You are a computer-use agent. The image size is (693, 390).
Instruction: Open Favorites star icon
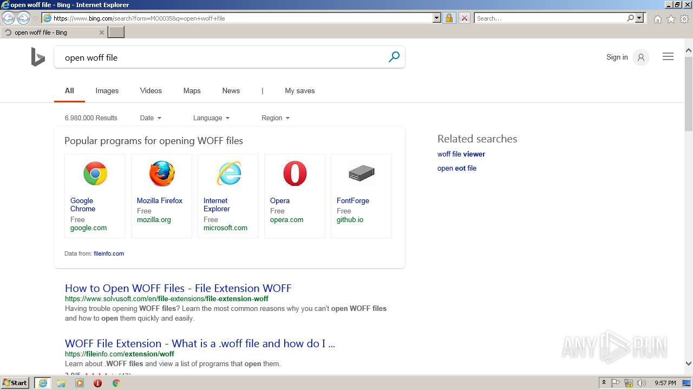671,19
